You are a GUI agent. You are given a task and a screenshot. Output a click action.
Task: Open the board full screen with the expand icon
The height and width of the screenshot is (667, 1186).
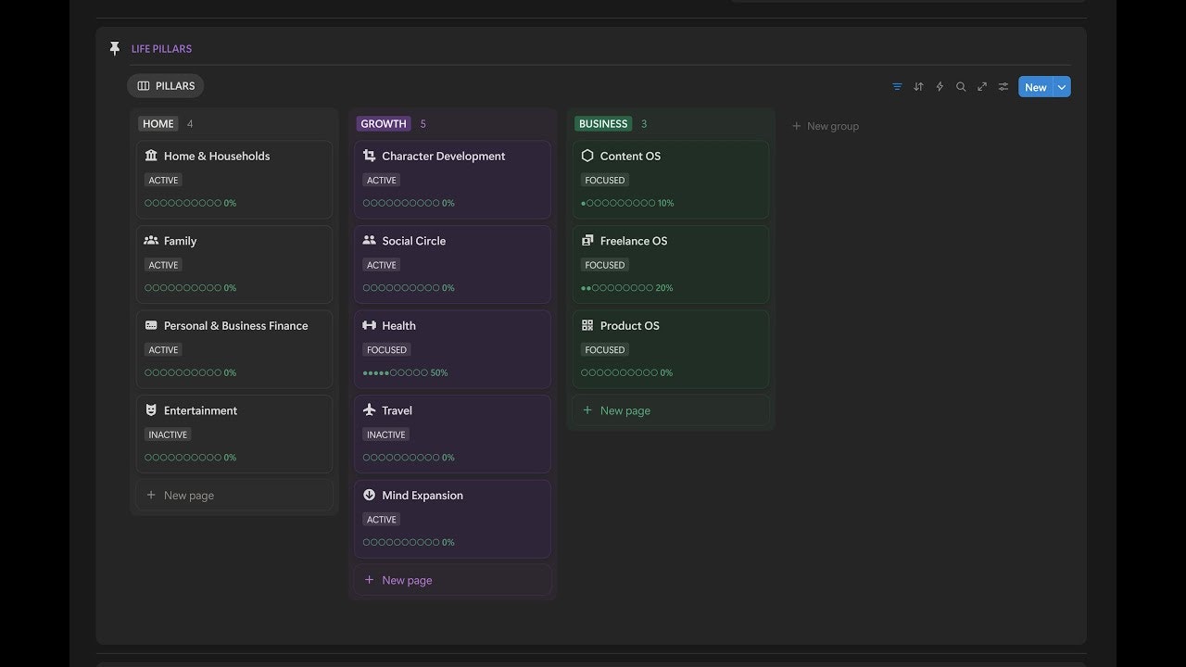[x=982, y=87]
